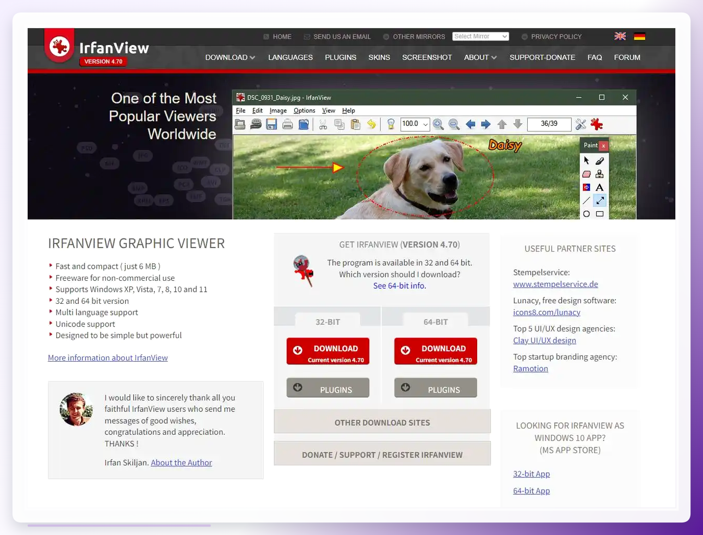Go to previous image with left arrow
703x535 pixels.
(470, 124)
